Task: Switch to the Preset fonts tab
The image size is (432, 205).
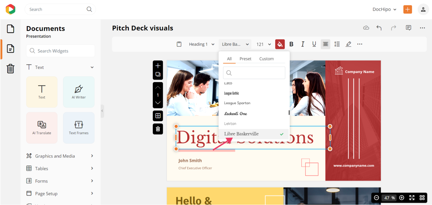Action: (245, 59)
